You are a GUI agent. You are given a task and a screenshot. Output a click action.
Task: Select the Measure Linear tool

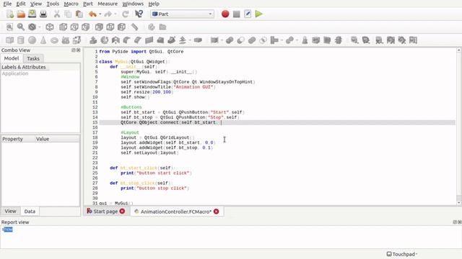pyautogui.click(x=354, y=40)
